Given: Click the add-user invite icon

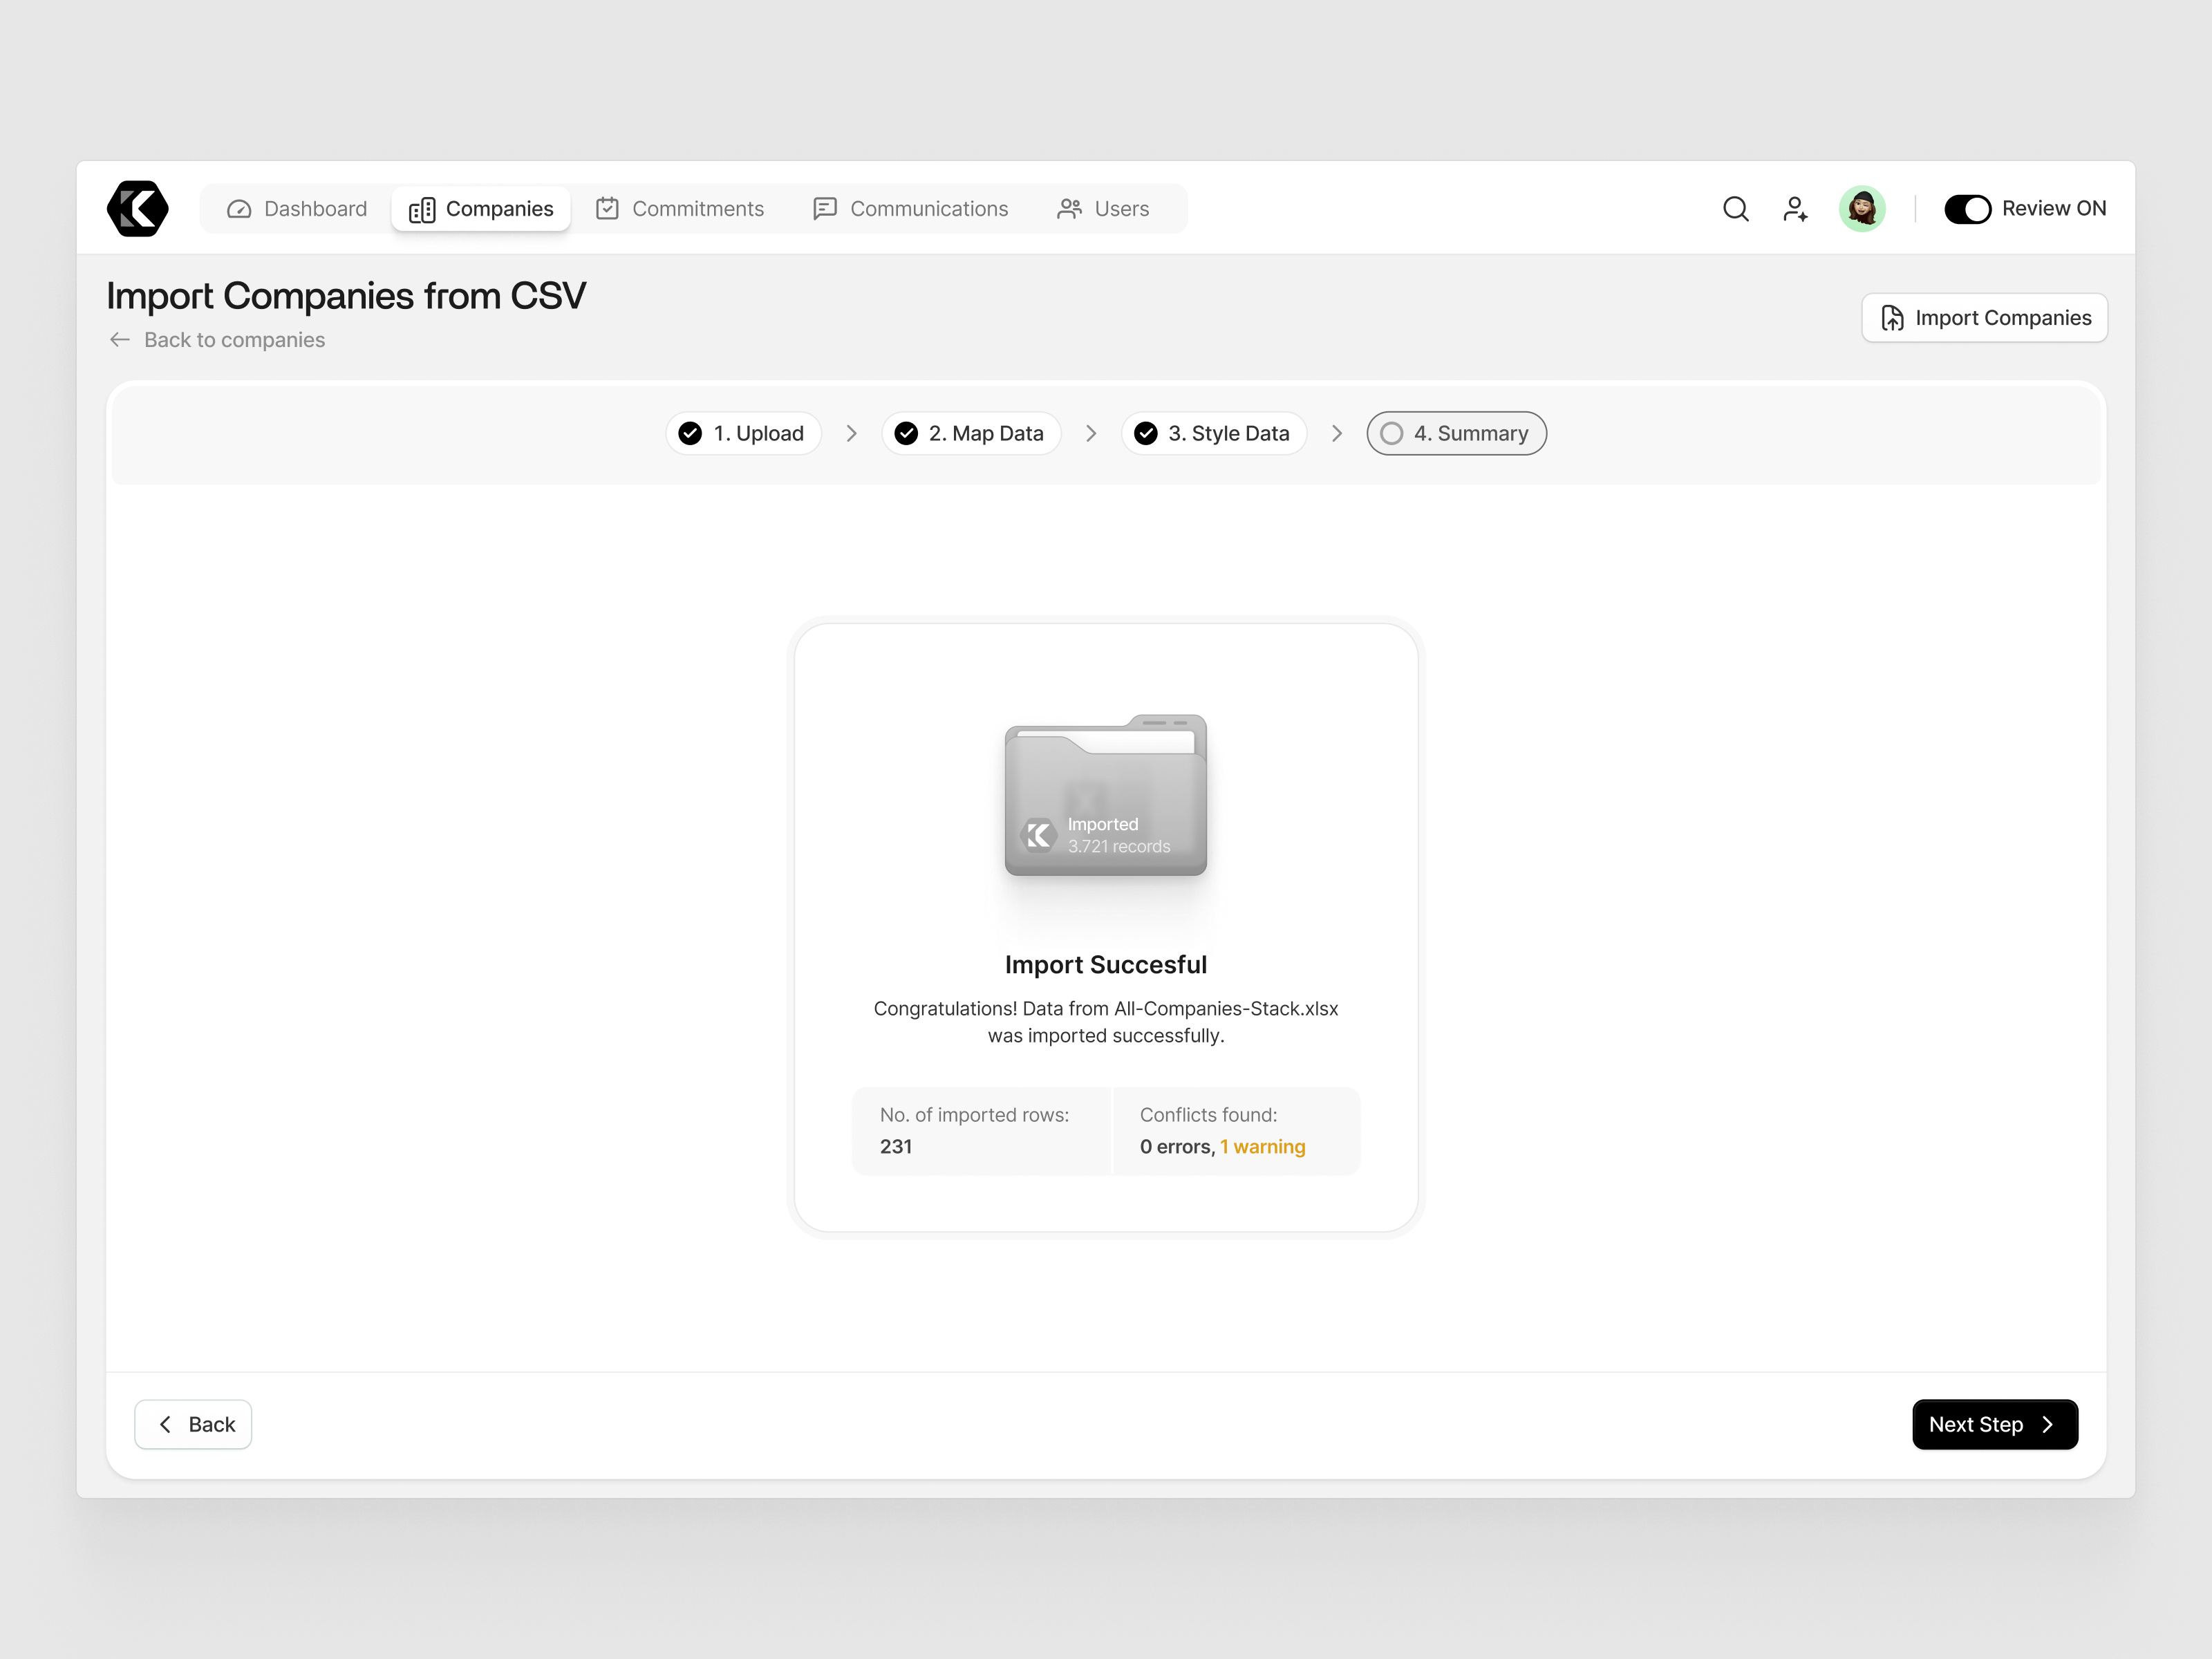Looking at the screenshot, I should click(x=1795, y=208).
